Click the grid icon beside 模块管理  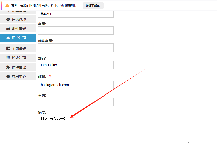coord(8,58)
